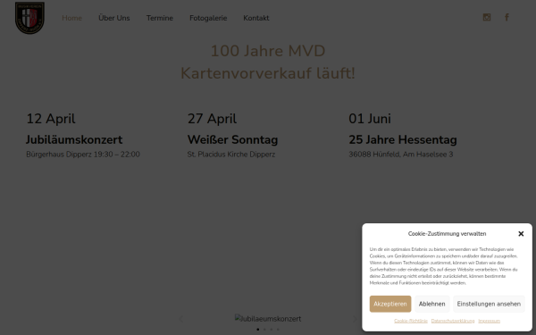Open the Instagram profile icon

pos(487,17)
